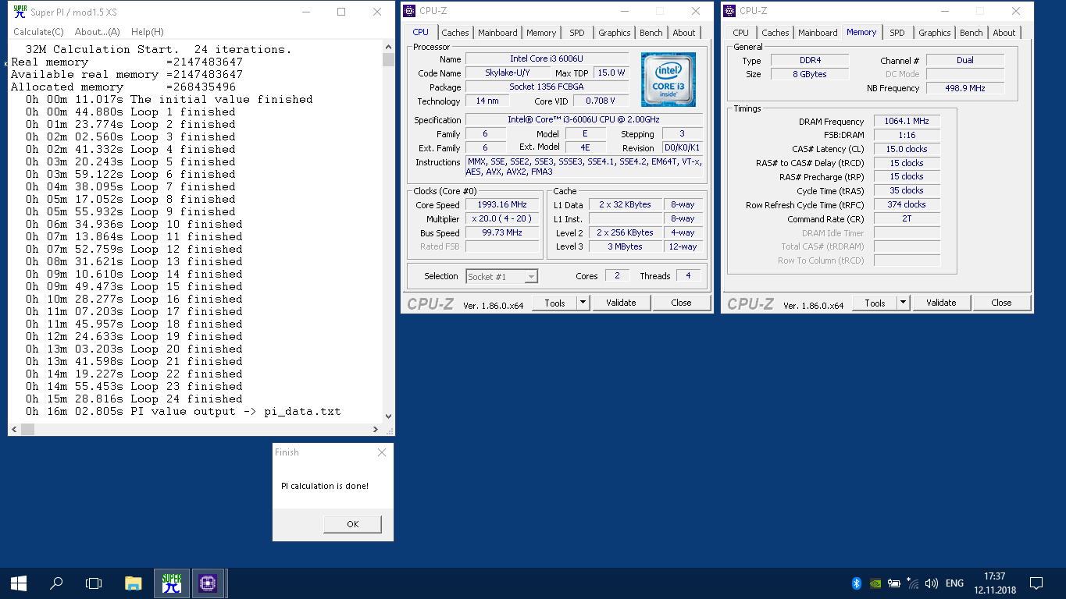Viewport: 1066px width, 599px height.
Task: Open the About...(A) menu in Super PI
Action: pyautogui.click(x=97, y=32)
